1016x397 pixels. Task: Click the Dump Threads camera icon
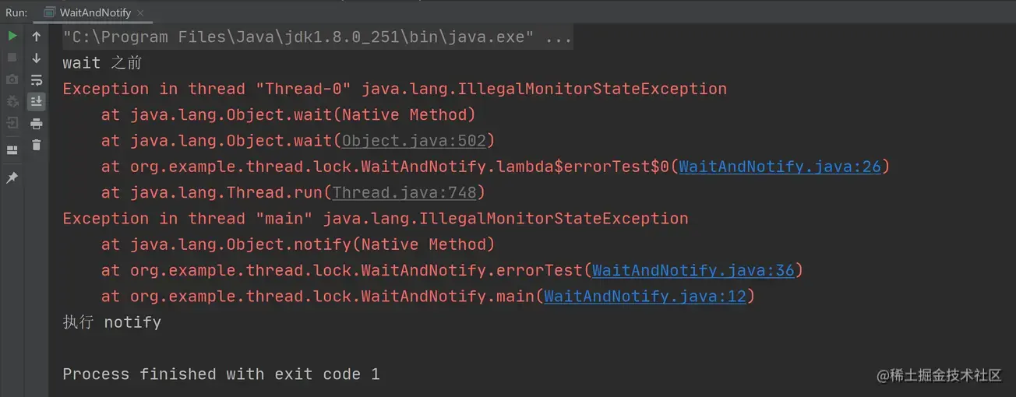[x=12, y=79]
